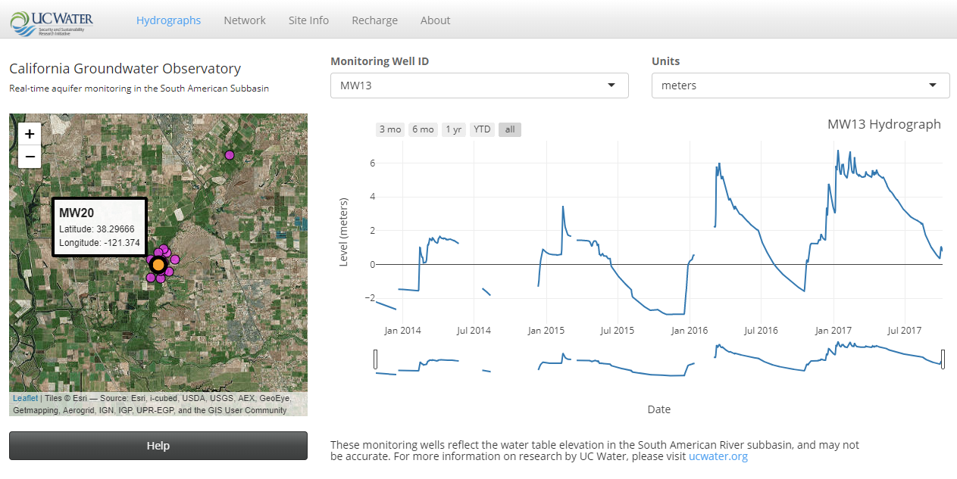This screenshot has height=479, width=957.
Task: Click the MW20 popup title
Action: [77, 213]
